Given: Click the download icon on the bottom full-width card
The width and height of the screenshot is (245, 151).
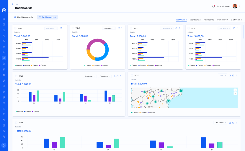Looking at the screenshot, I should (x=230, y=122).
